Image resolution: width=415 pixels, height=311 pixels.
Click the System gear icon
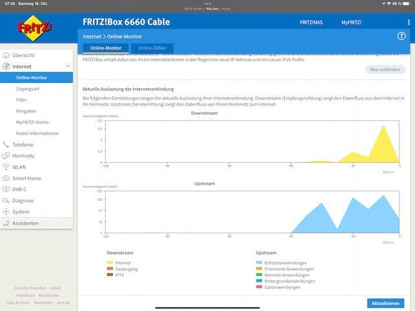coord(6,212)
